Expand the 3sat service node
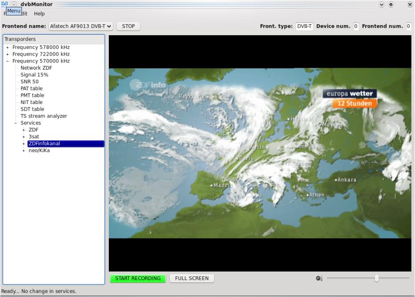The width and height of the screenshot is (415, 297). tap(23, 137)
